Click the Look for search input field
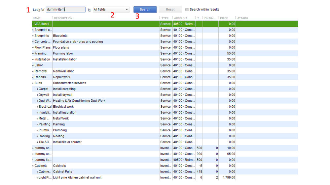Viewport: 330px width, 185px height. (66, 10)
